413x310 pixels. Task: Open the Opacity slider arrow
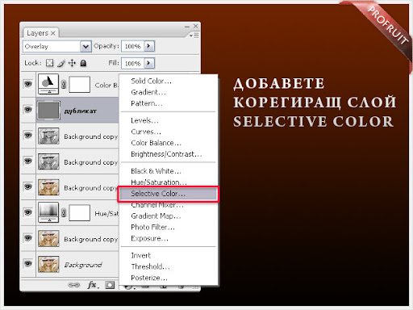point(149,46)
